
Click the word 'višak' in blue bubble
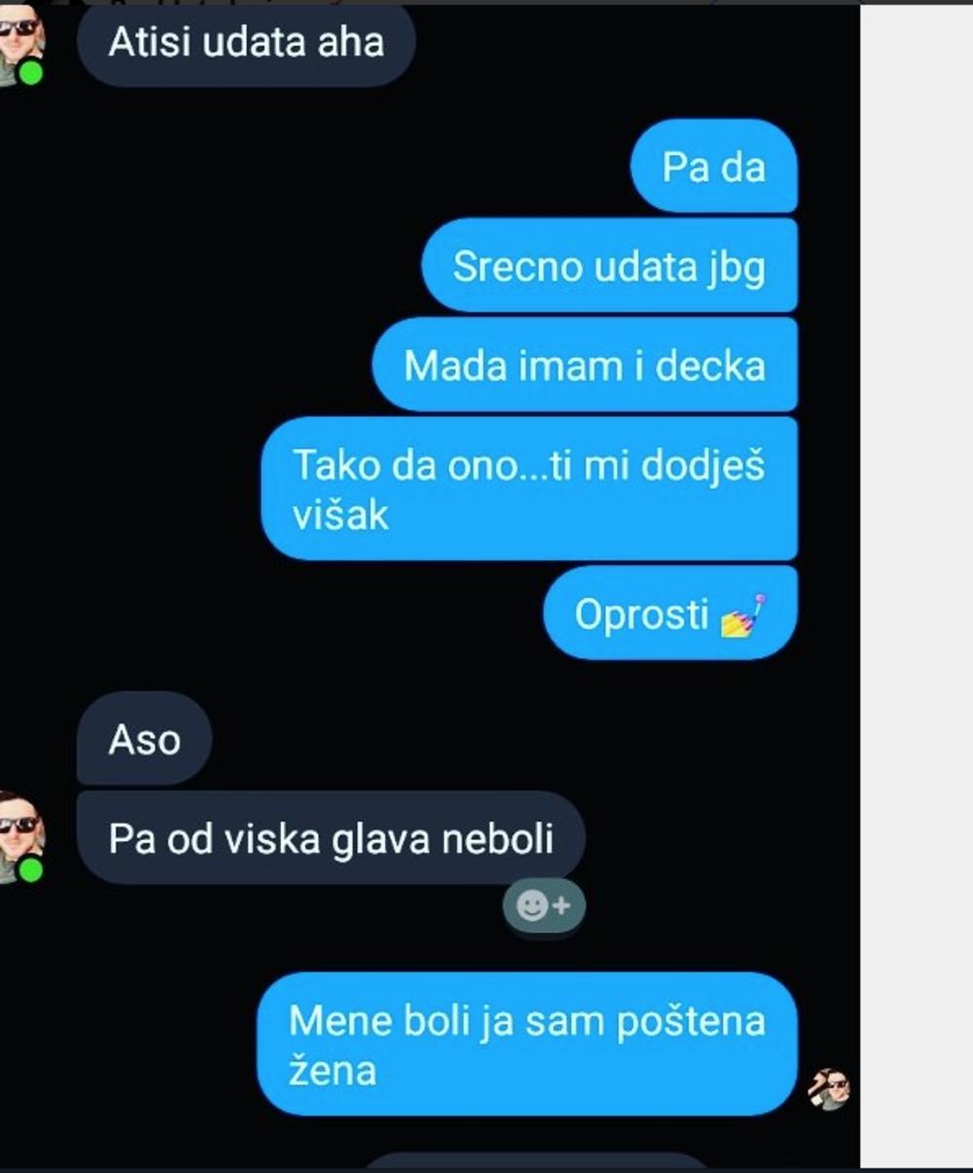341,515
